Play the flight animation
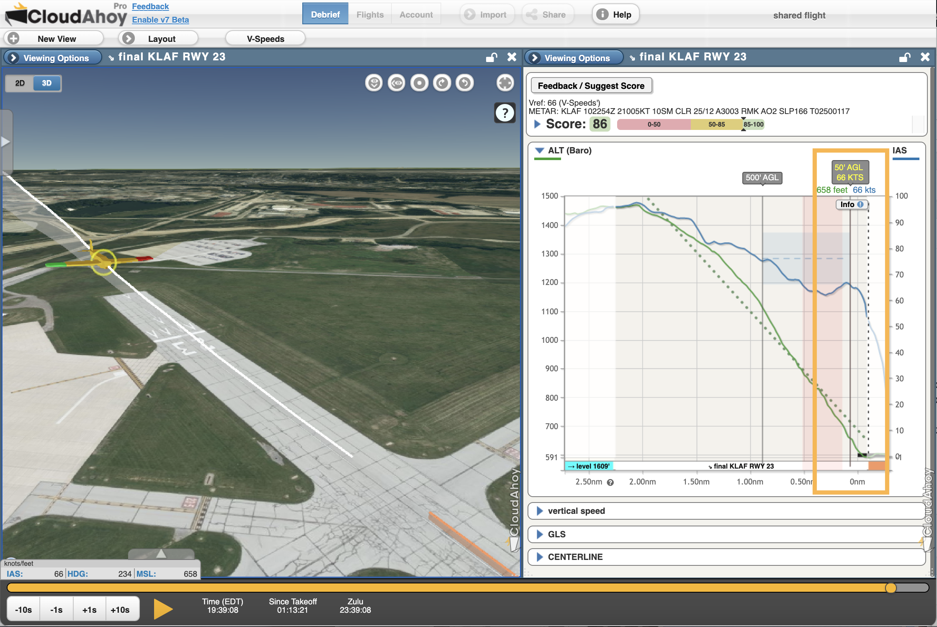 [163, 609]
